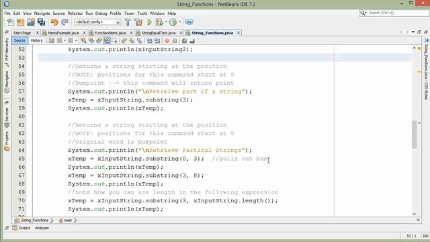Click the Shift Line Right icon

coord(157,40)
